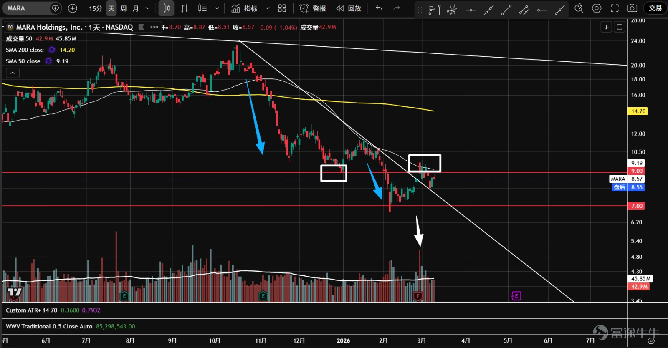Select the WVV Traditional indicator legend
The image size is (668, 348).
pos(49,326)
